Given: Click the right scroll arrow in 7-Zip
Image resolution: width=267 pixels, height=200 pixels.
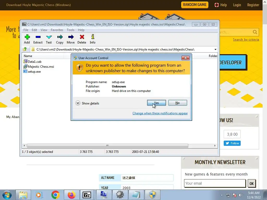Looking at the screenshot, I should click(x=215, y=146).
